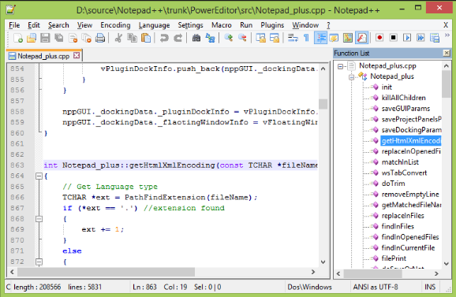Viewport: 456px width, 297px height.
Task: Open the Language menu
Action: pos(154,25)
